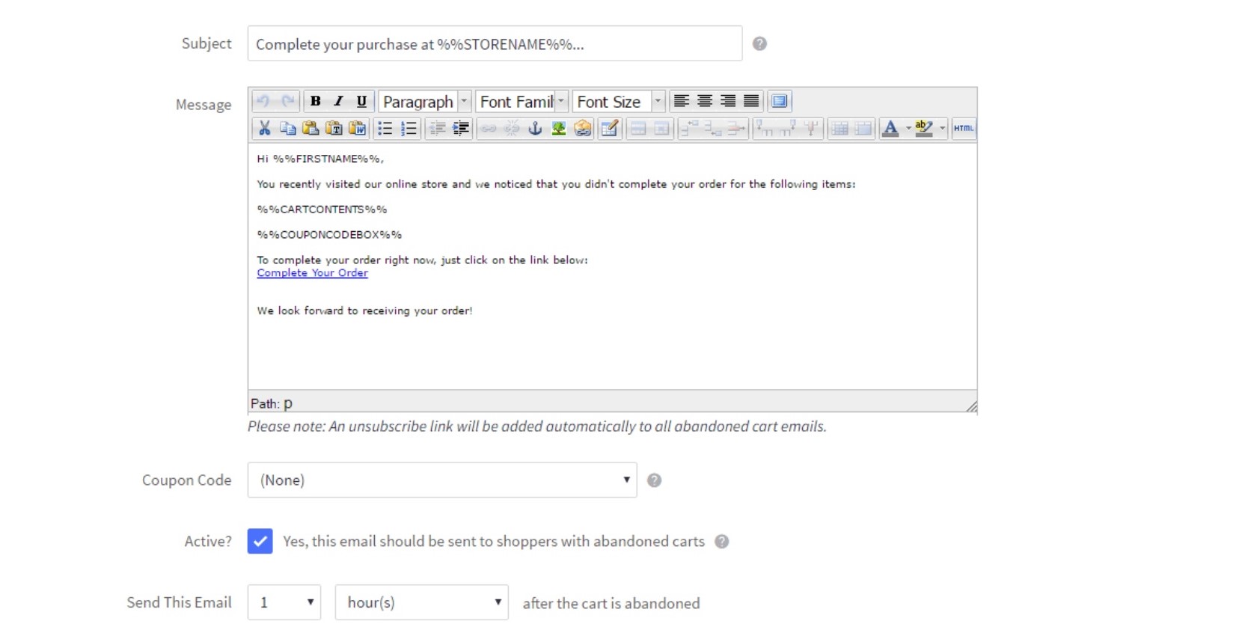Click into the Subject input field
The image size is (1260, 633).
point(494,44)
